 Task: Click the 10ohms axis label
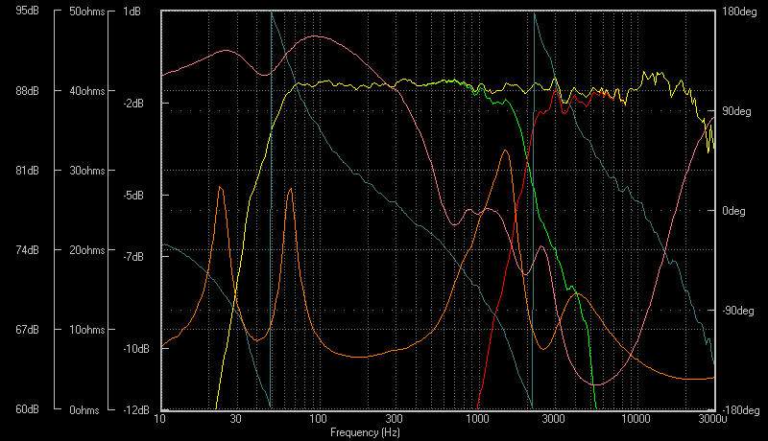coord(87,330)
